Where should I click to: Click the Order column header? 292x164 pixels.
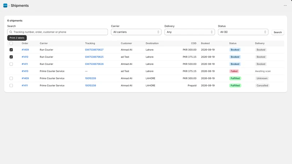pos(25,43)
